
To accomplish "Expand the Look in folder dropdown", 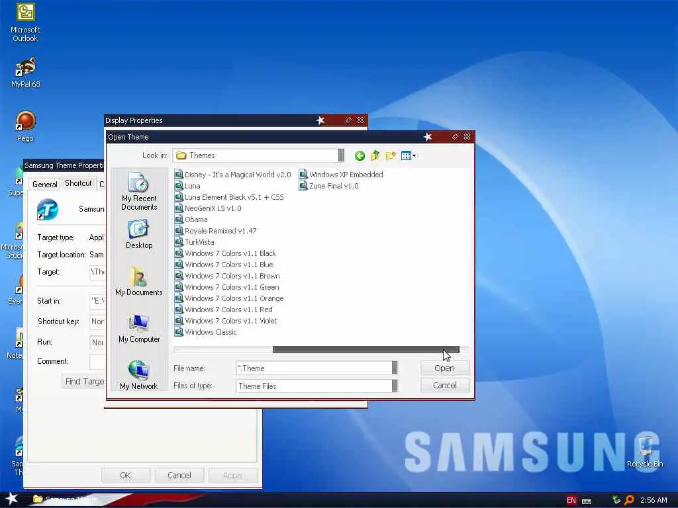I will click(x=341, y=155).
